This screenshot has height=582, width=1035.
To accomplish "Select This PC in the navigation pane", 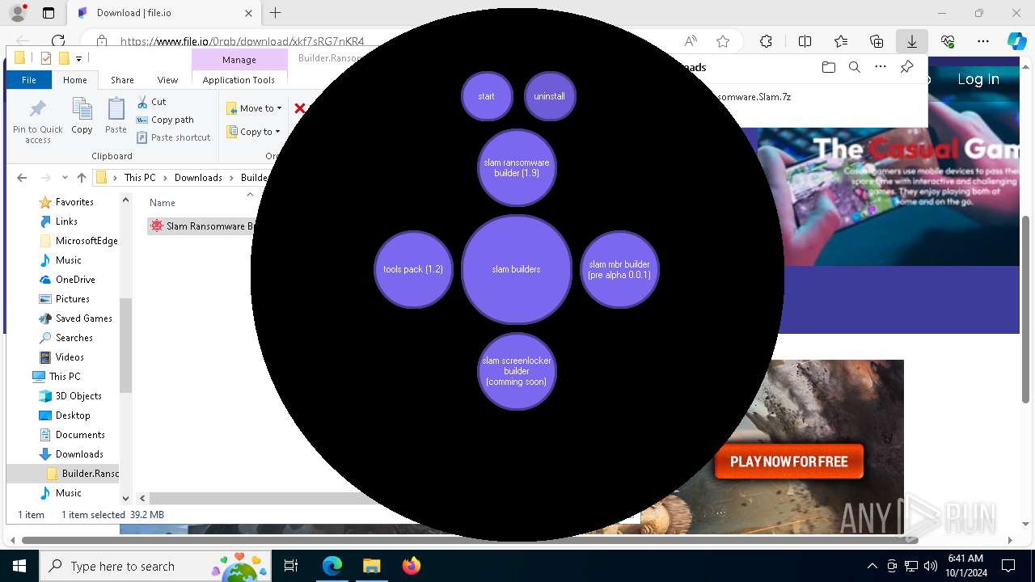I will 65,377.
